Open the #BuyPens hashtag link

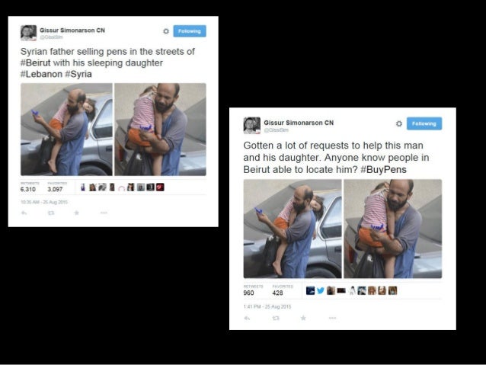coord(383,170)
